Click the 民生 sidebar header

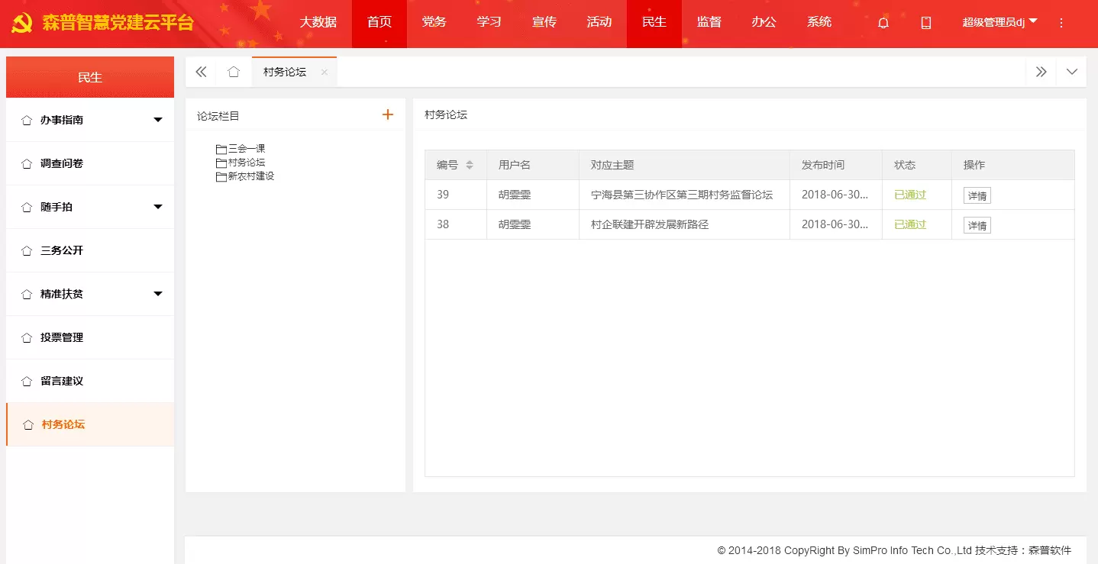(x=90, y=77)
